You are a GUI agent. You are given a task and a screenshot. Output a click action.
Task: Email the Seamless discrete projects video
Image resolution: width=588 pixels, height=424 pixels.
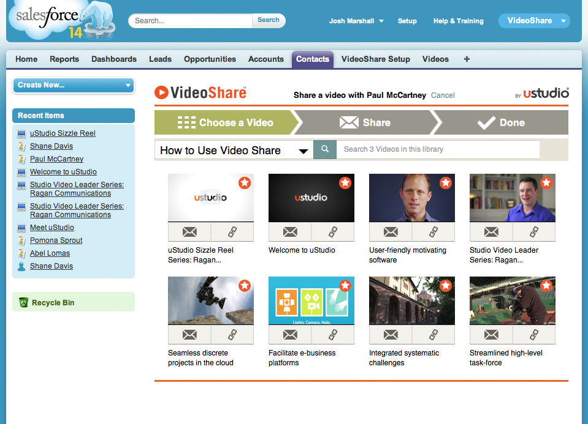(x=189, y=335)
